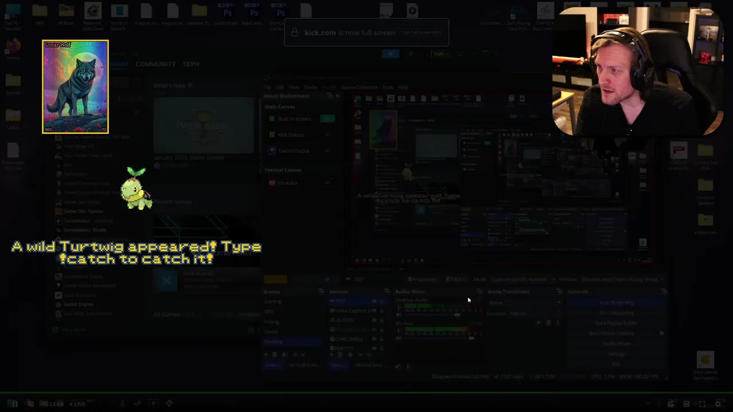Image resolution: width=733 pixels, height=412 pixels.
Task: Open scene filters icon in Scenes toolbar
Action: tap(285, 355)
